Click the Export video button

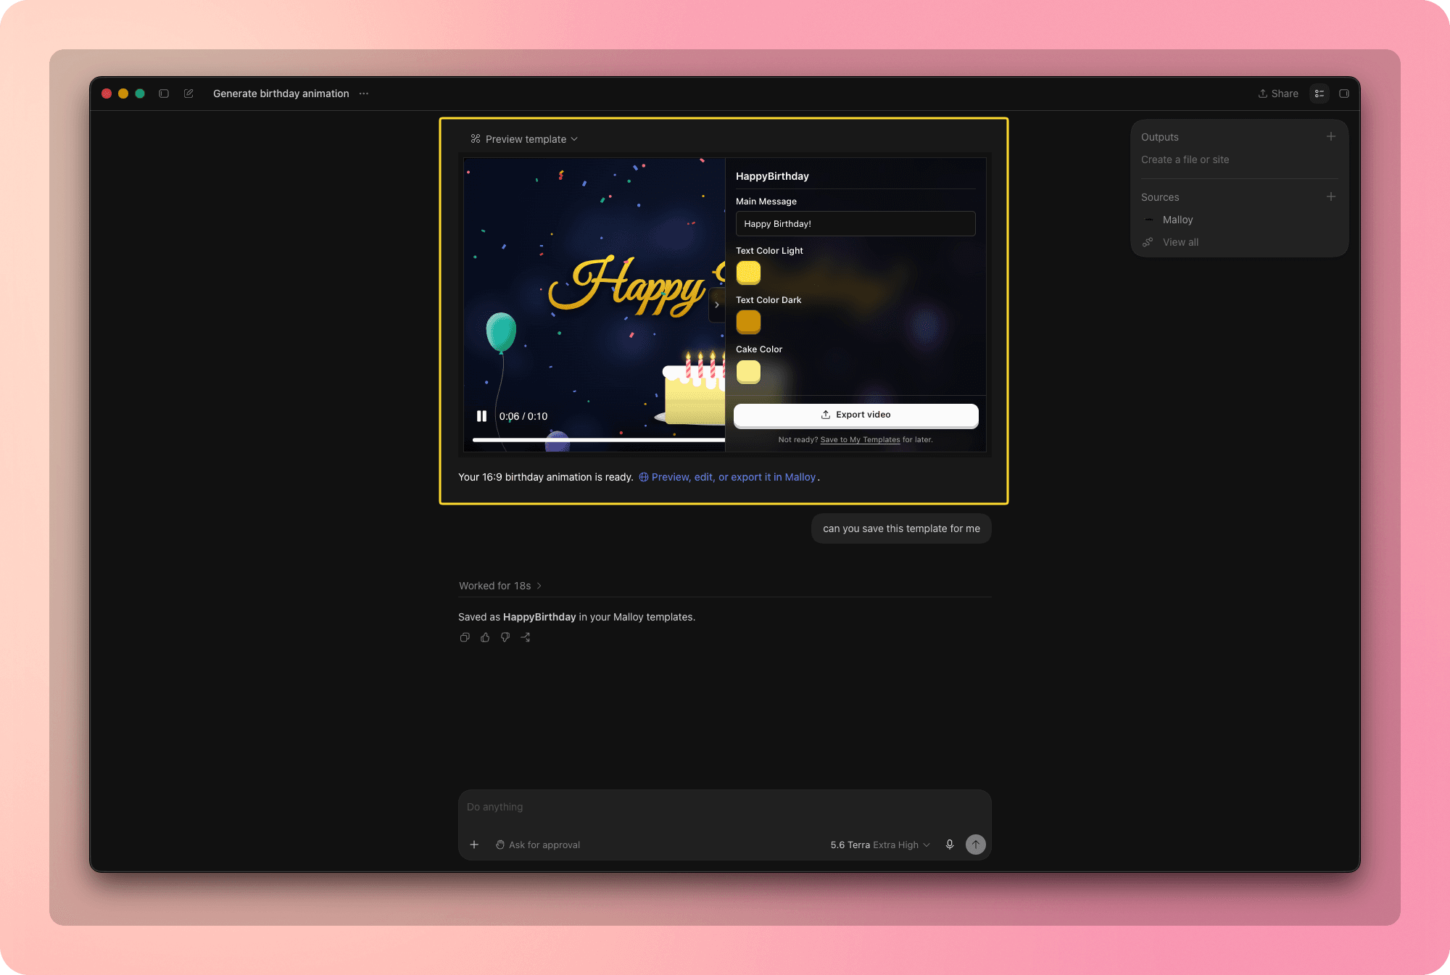[x=855, y=415]
